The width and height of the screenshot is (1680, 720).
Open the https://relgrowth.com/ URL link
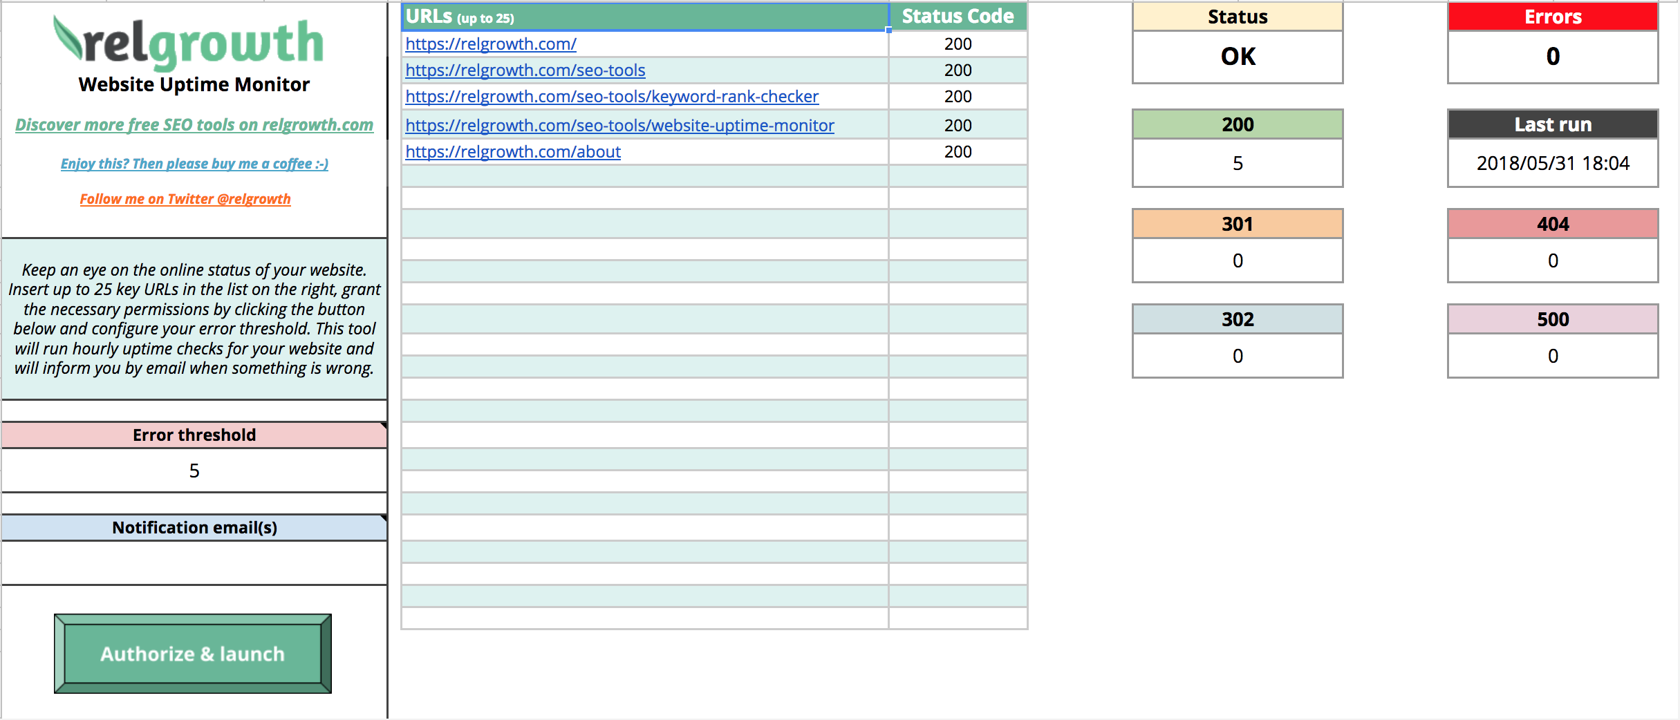click(491, 44)
